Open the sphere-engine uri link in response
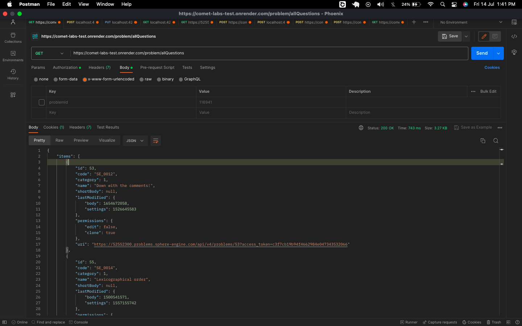The height and width of the screenshot is (326, 522). [220, 244]
